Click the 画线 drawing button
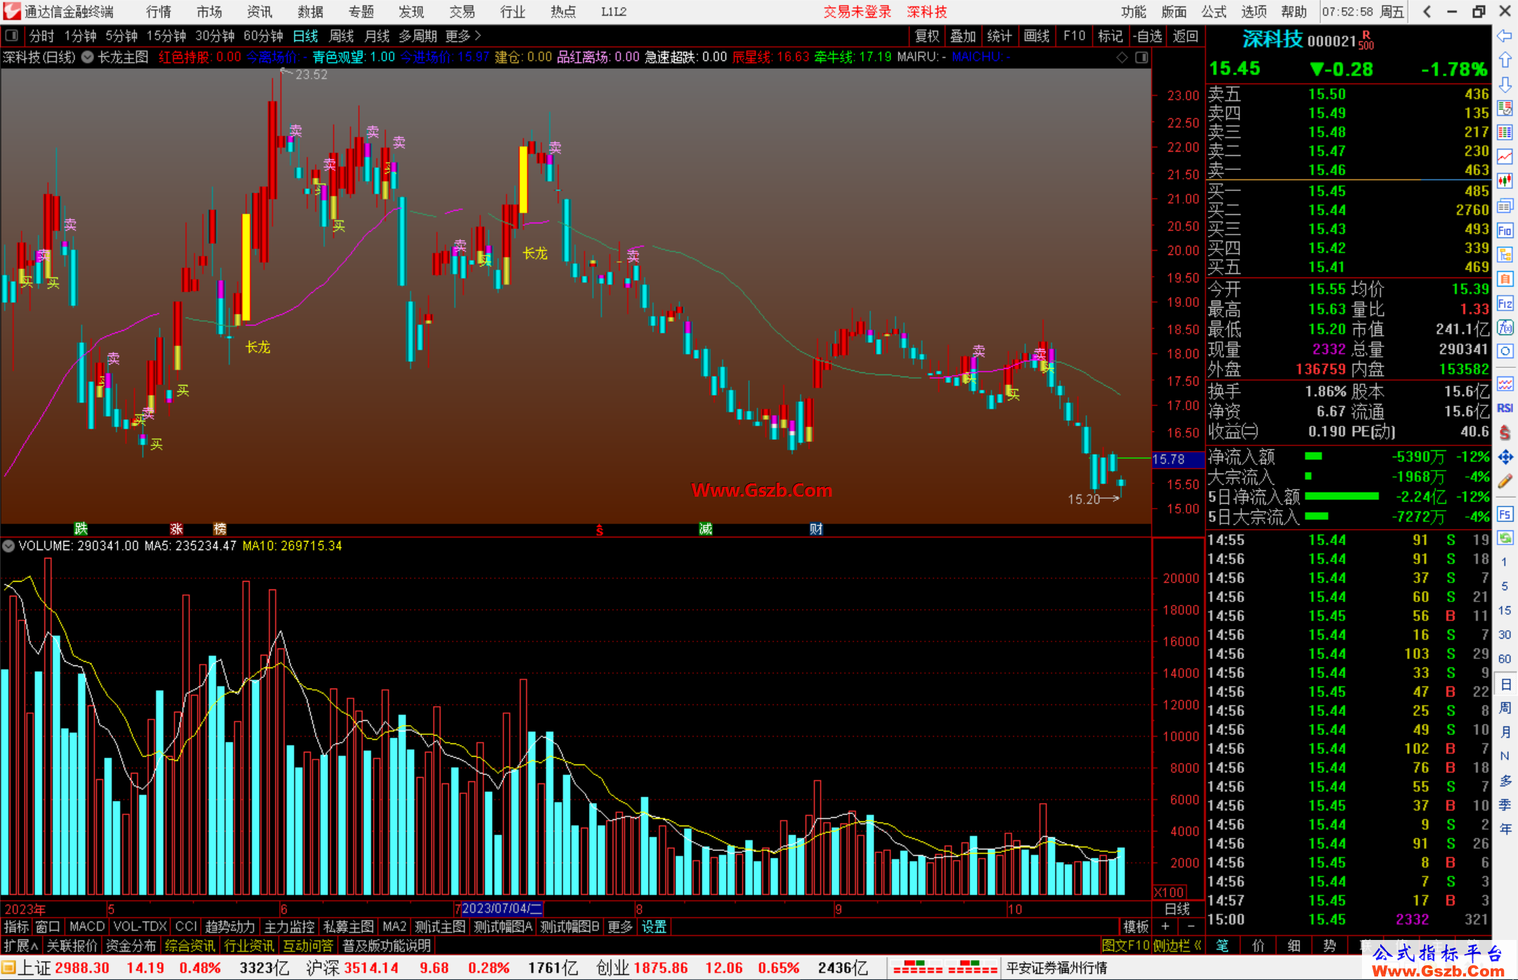 click(1037, 36)
